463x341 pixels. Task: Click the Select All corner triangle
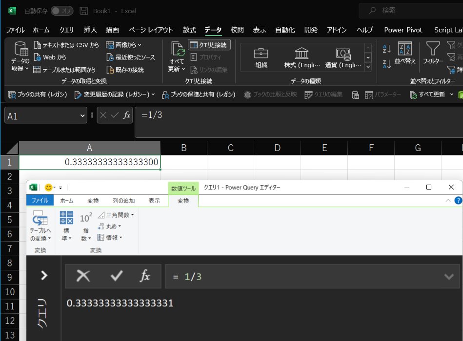point(12,148)
